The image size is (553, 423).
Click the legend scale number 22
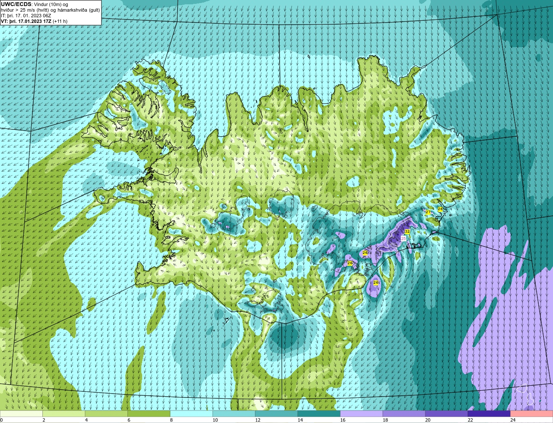(x=470, y=420)
